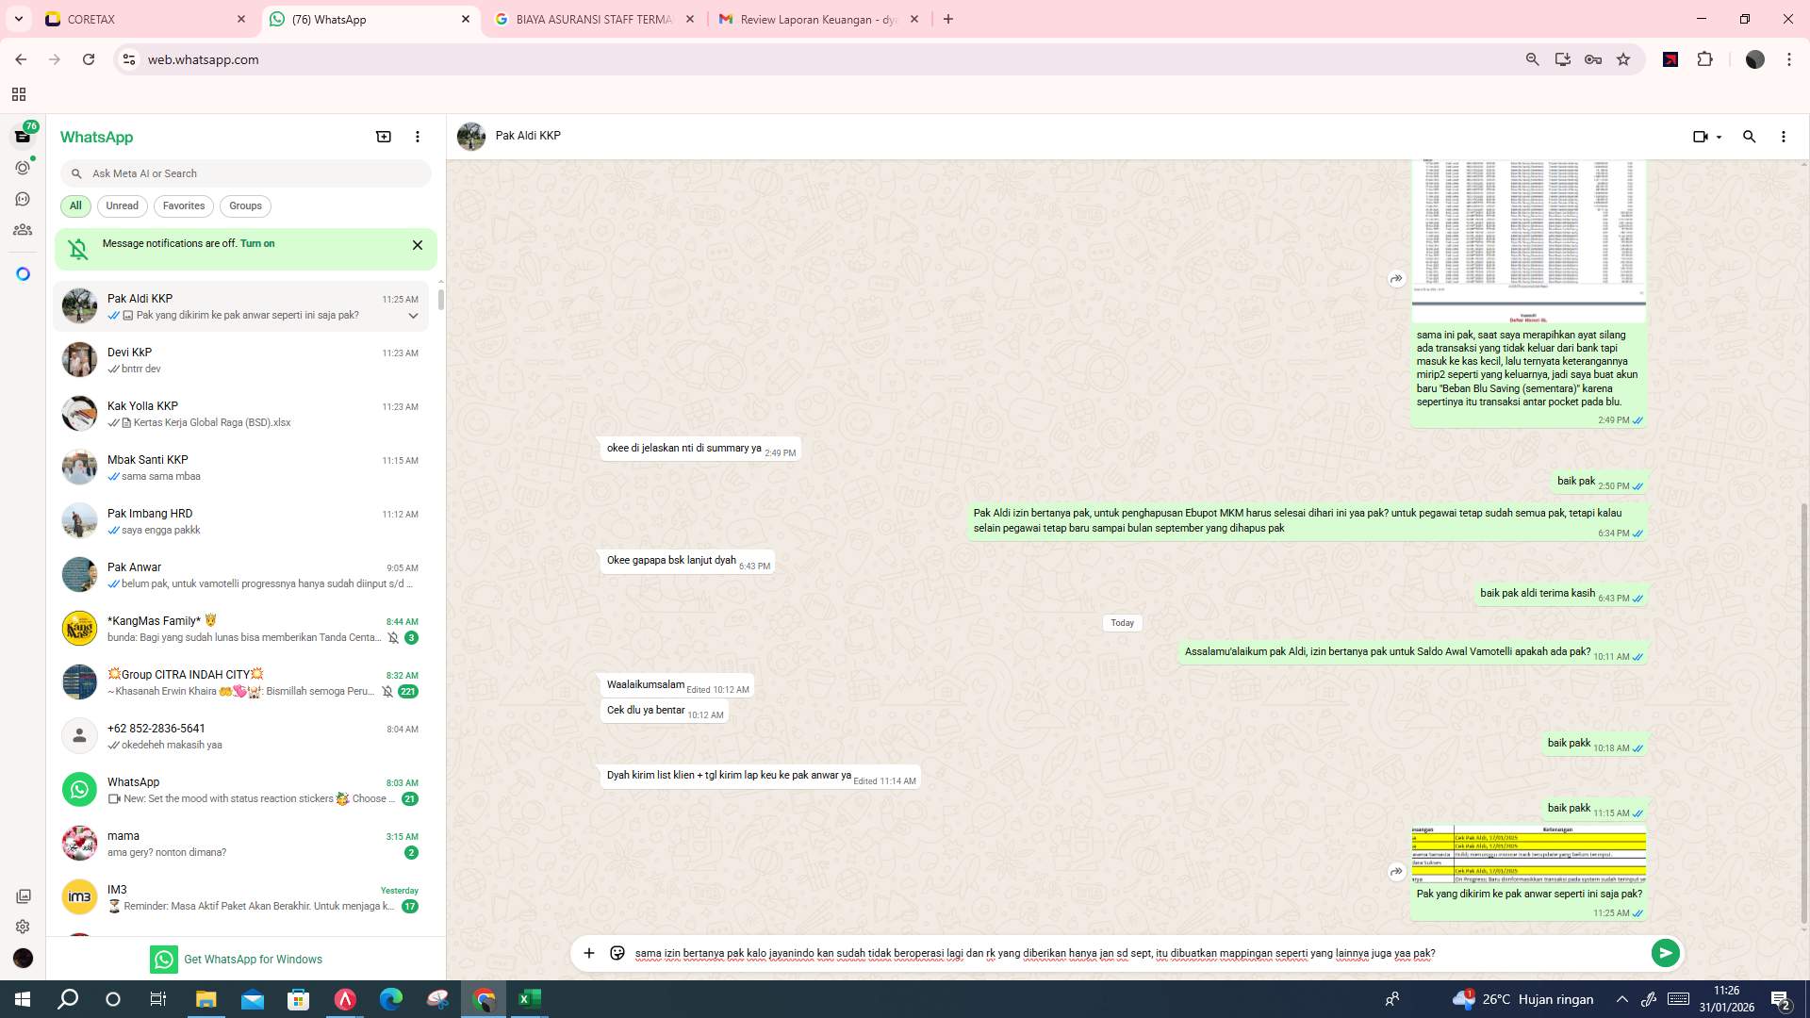Open Meta AI from the left sidebar

(x=23, y=272)
